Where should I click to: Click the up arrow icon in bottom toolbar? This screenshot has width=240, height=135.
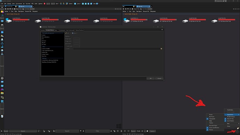click(x=81, y=131)
